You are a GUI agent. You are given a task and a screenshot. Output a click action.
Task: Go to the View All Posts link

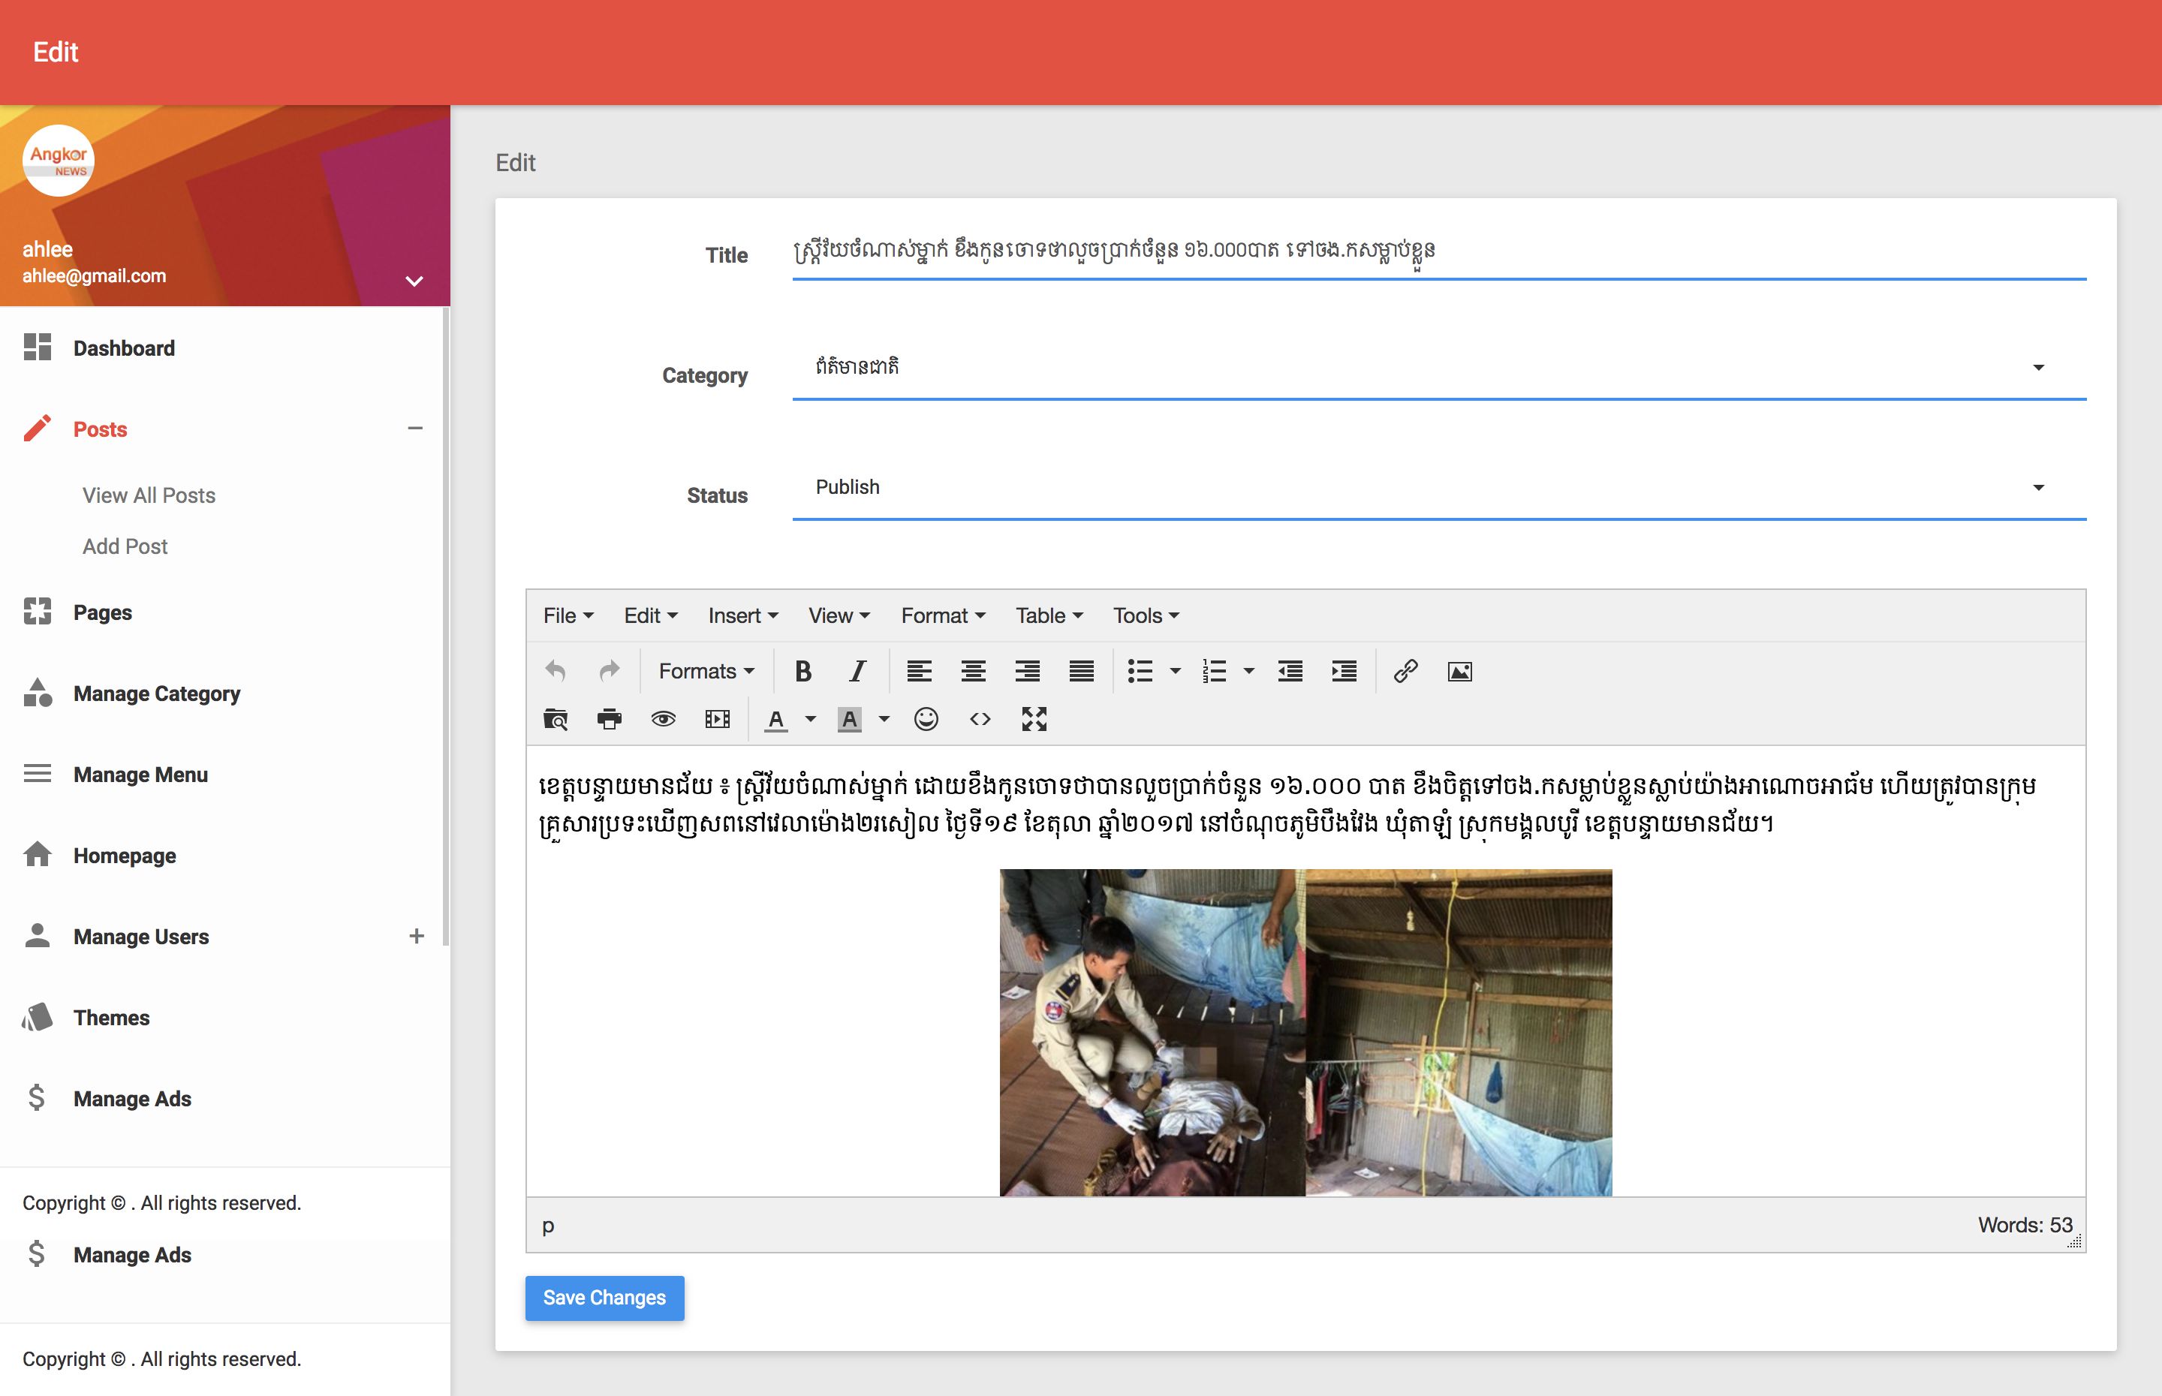tap(149, 496)
